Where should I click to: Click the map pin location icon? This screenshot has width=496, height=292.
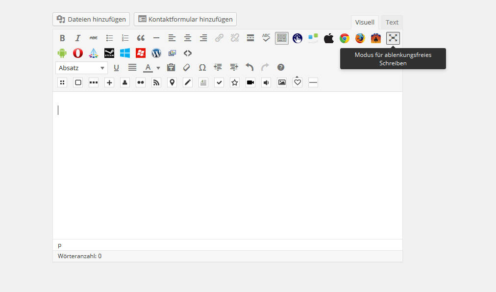click(x=172, y=82)
